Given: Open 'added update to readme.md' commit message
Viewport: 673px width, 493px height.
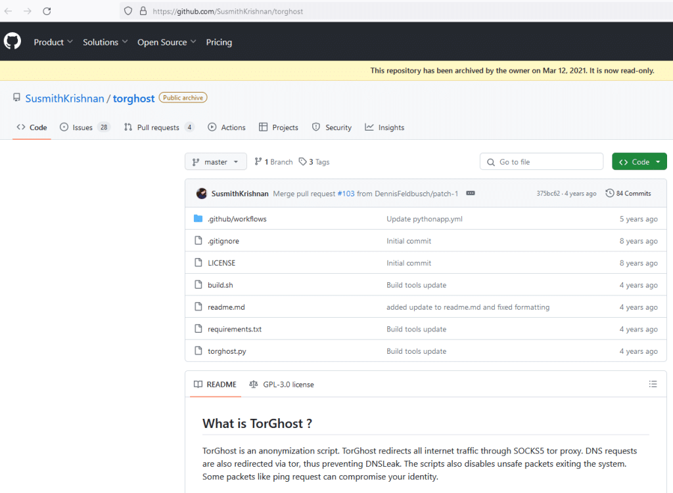Looking at the screenshot, I should 468,307.
